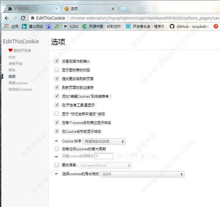Open the JSON export format dropdown

pyautogui.click(x=143, y=174)
